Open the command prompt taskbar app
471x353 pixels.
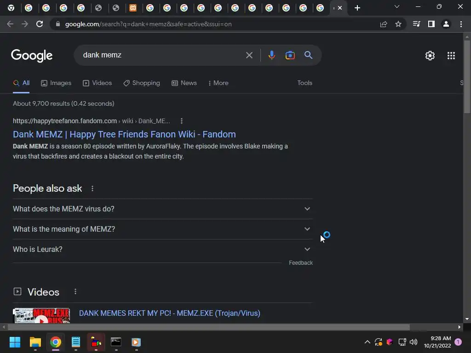click(x=116, y=342)
